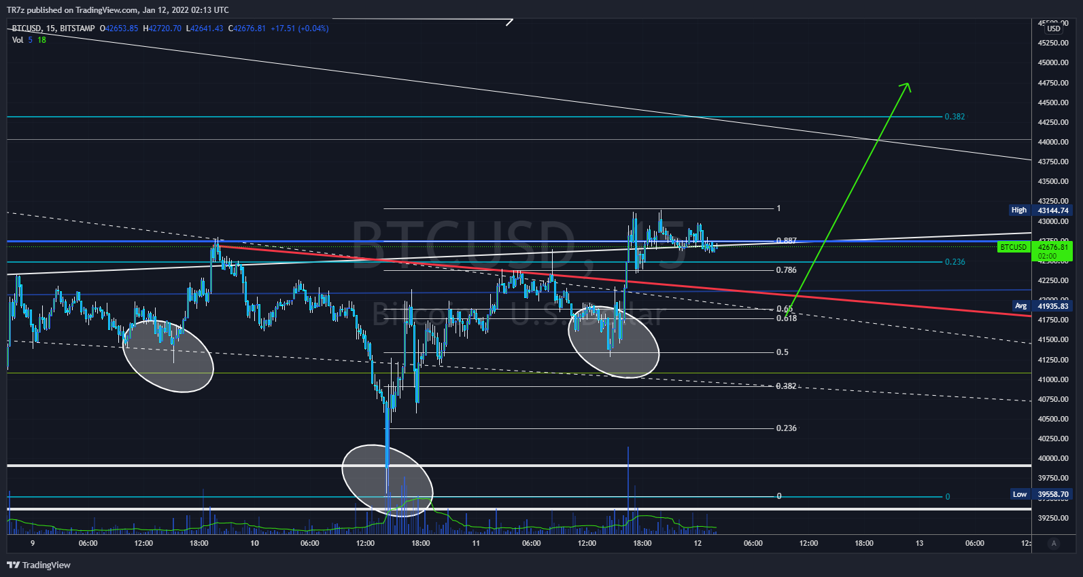
Task: Toggle the auto-scale 'A' button on the price axis
Action: click(x=1054, y=543)
